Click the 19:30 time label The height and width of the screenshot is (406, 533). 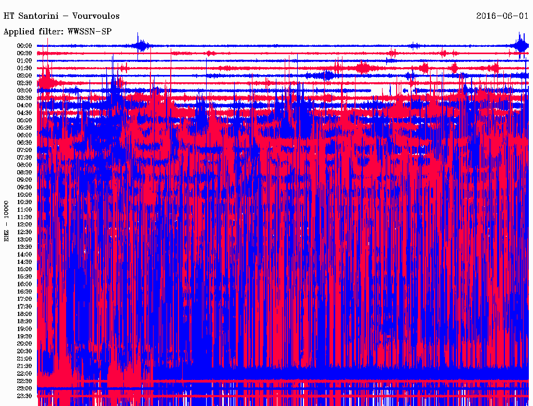[x=24, y=336]
